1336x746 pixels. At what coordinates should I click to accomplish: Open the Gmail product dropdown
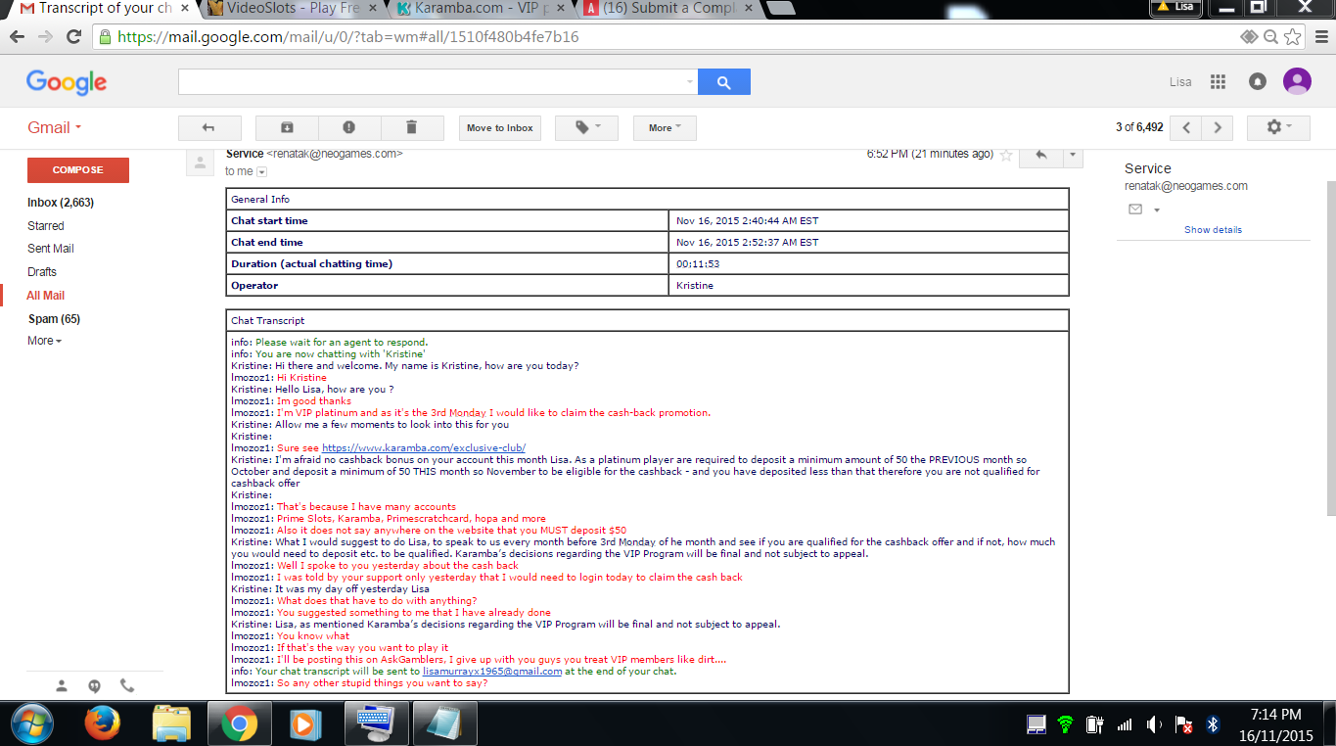pos(55,128)
